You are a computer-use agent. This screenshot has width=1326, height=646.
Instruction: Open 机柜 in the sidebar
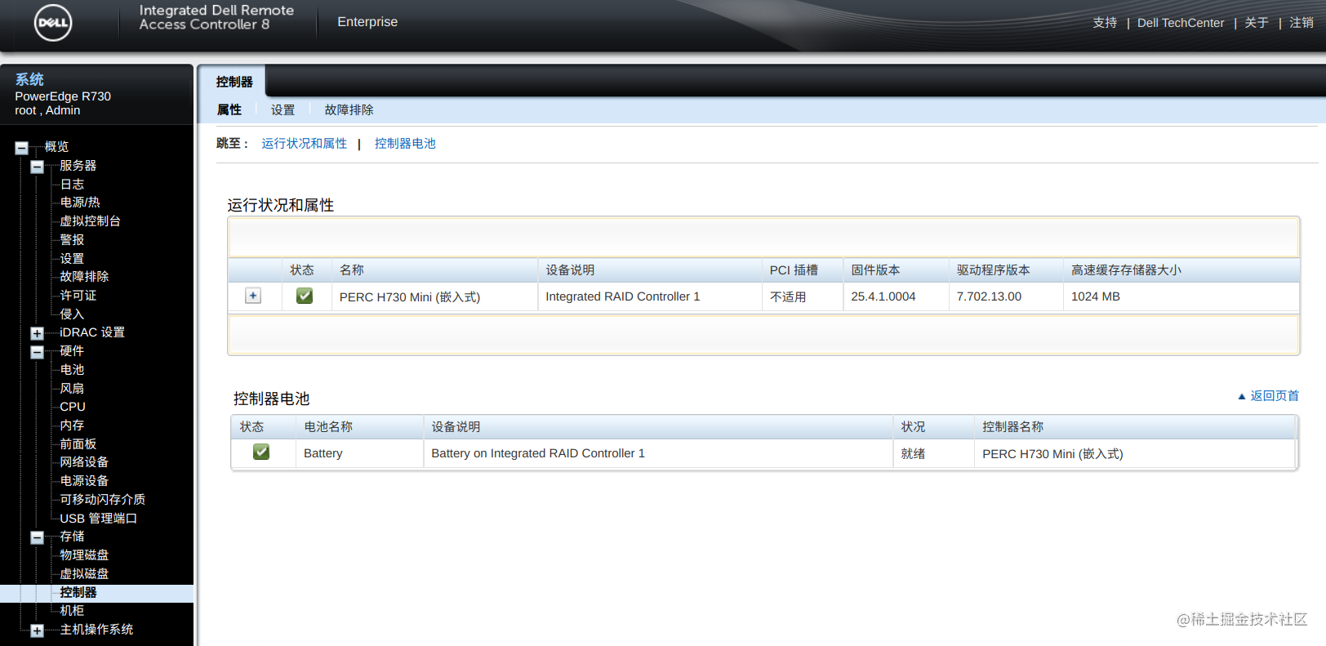[x=72, y=610]
